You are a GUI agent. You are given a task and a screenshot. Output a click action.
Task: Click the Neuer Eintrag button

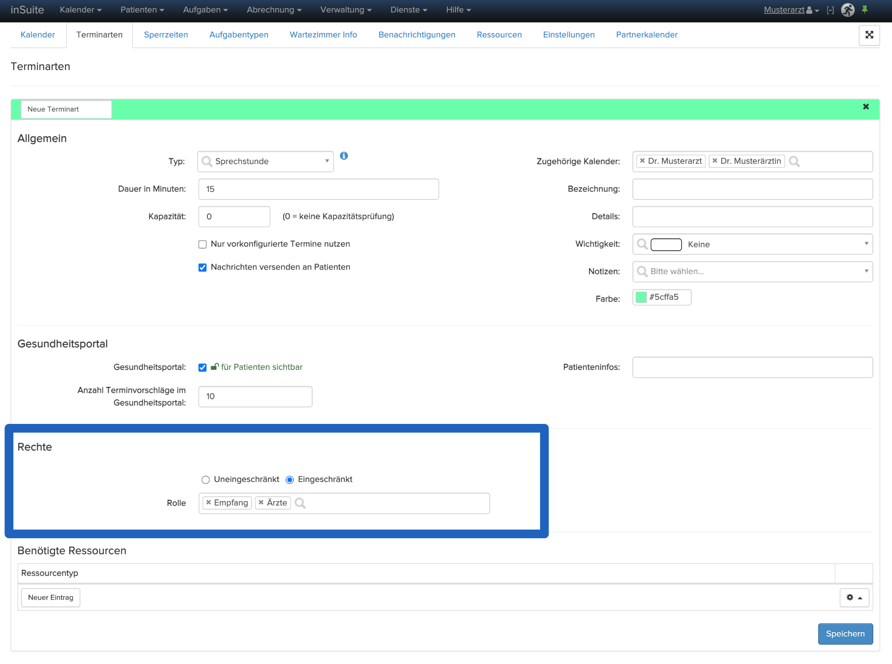pos(50,598)
